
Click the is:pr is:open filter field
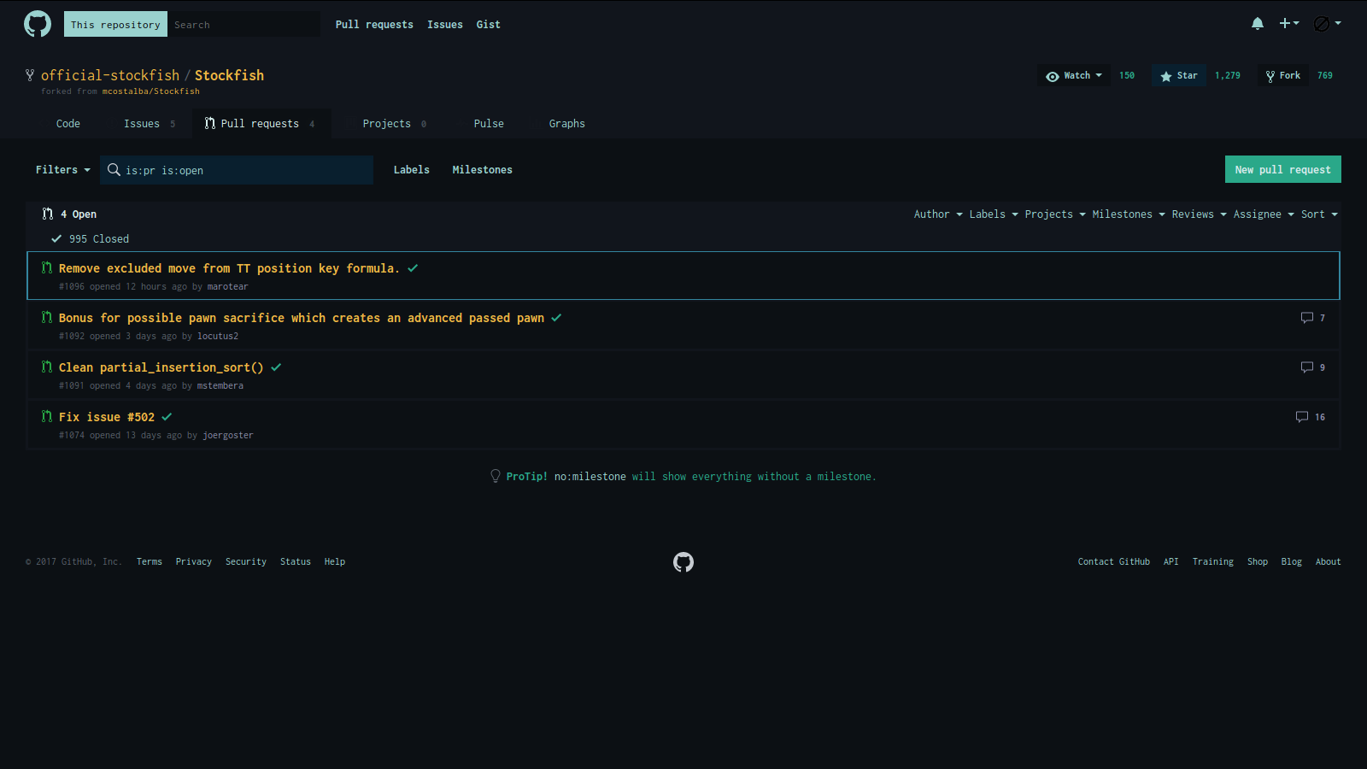click(x=237, y=170)
